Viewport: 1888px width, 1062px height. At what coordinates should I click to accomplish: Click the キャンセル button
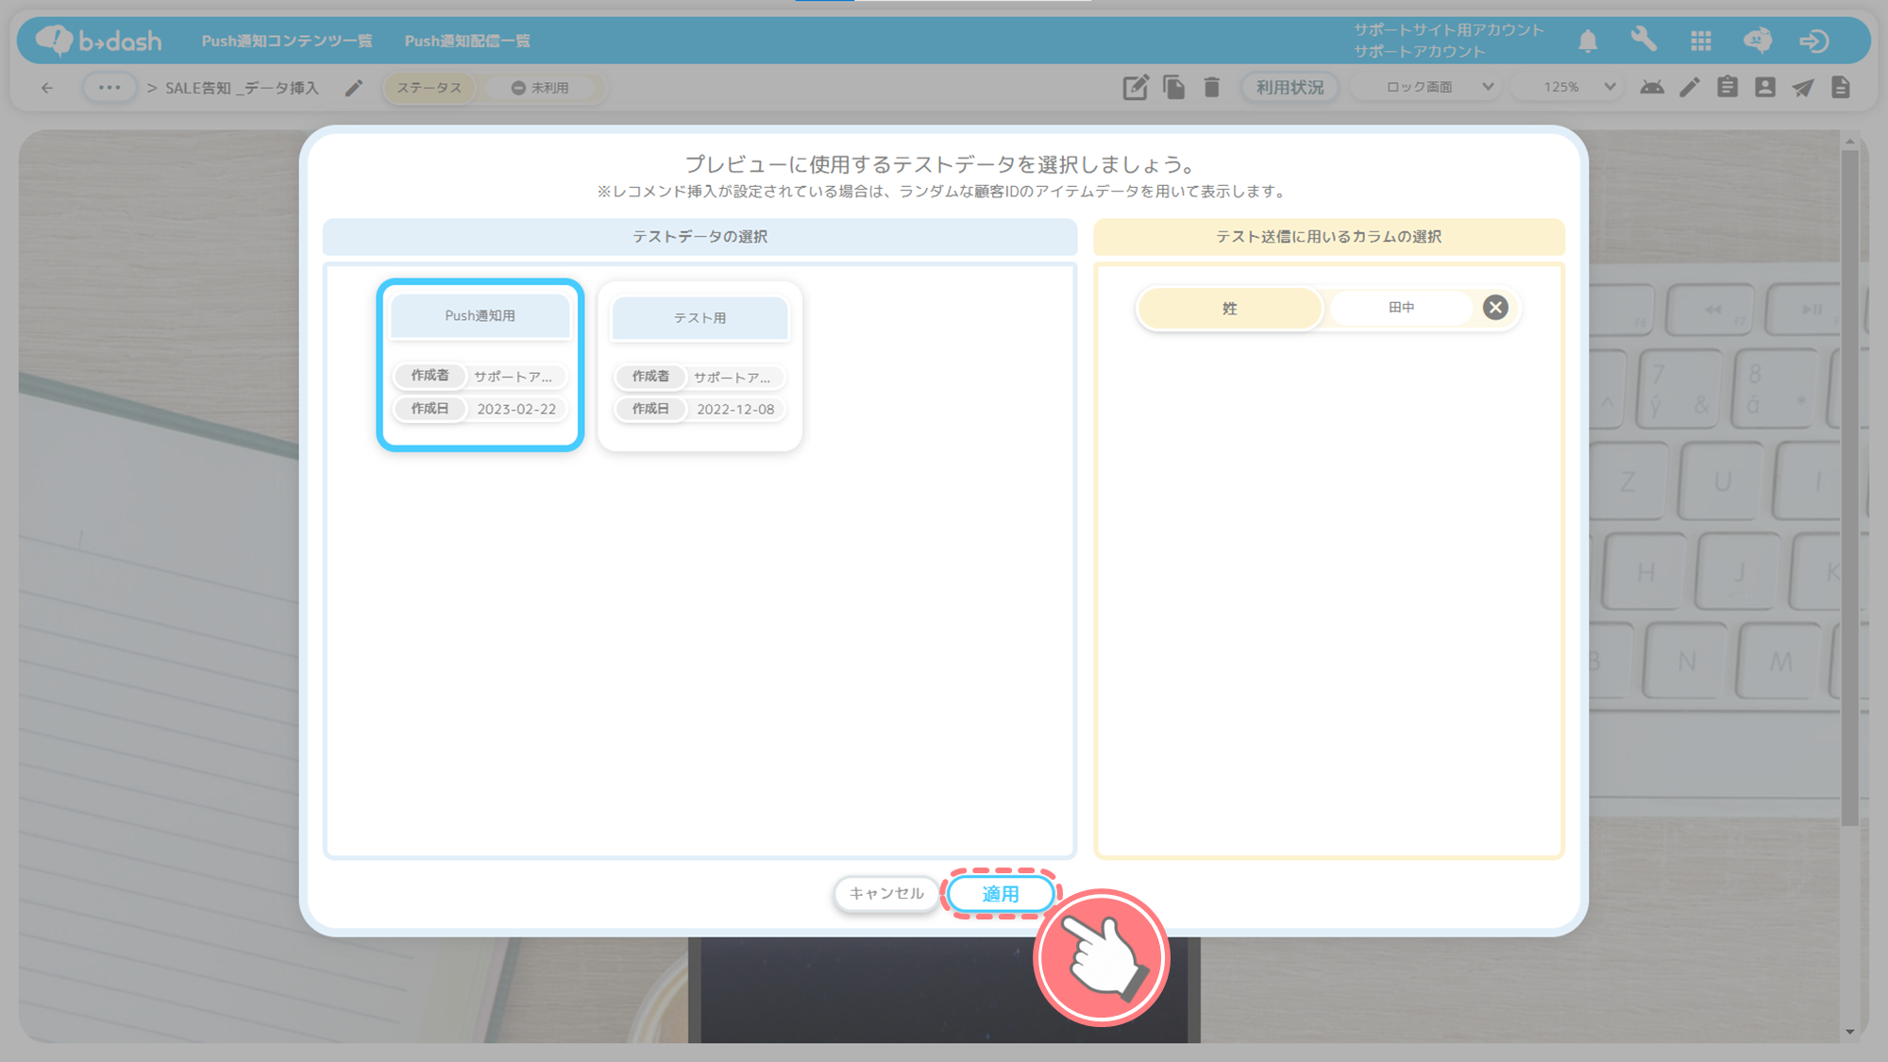point(885,893)
